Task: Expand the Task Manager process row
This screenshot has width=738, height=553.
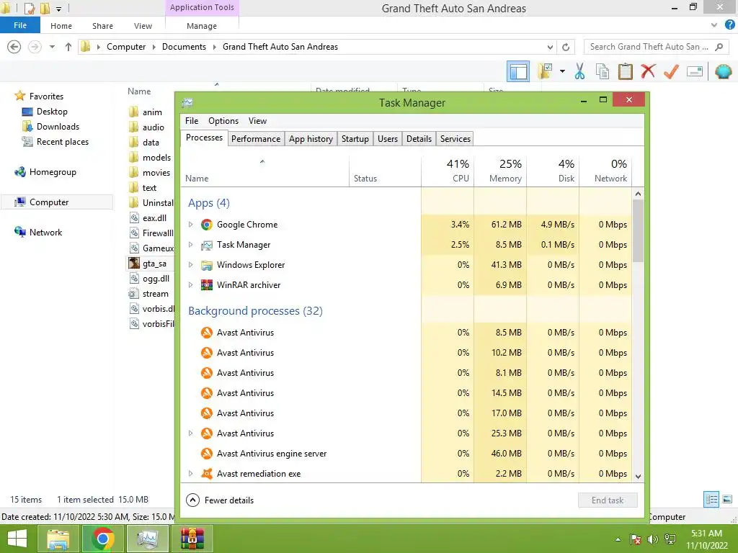Action: pyautogui.click(x=190, y=245)
